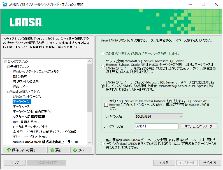223x170 pixels.
Task: Minimize the LANSA V15 installer window
Action: tap(191, 4)
